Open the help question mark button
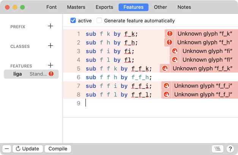 [230, 149]
